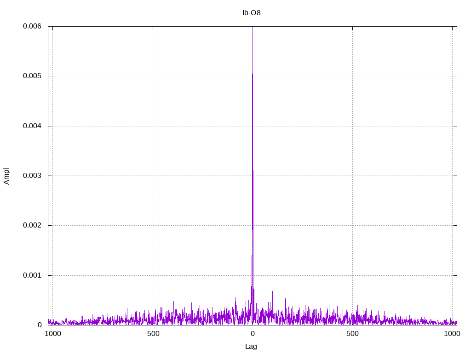Viewport: 471px width, 353px height.
Task: Click the x-axis label Lag
Action: [251, 347]
